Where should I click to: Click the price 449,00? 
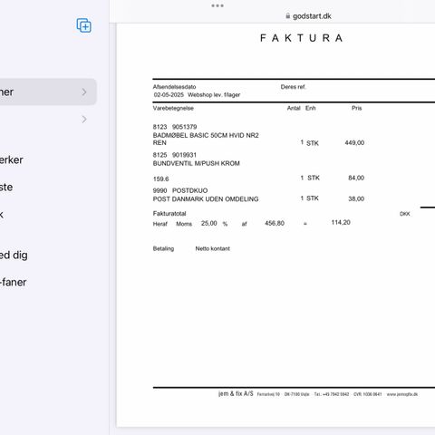point(354,142)
